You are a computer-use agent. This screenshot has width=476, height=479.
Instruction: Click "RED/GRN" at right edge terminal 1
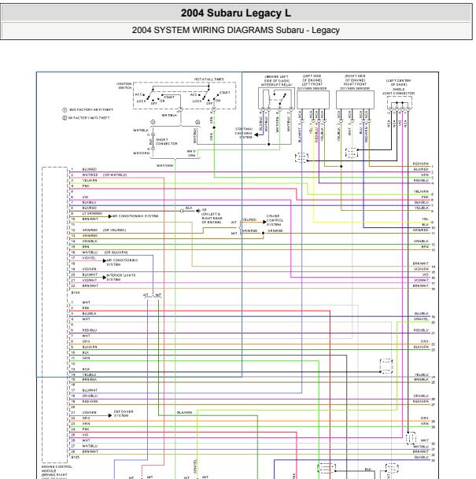pos(421,164)
